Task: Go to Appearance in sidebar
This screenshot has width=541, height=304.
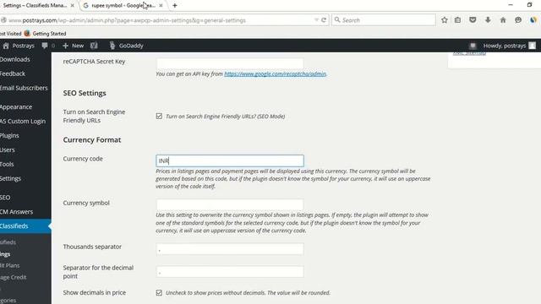Action: point(16,107)
